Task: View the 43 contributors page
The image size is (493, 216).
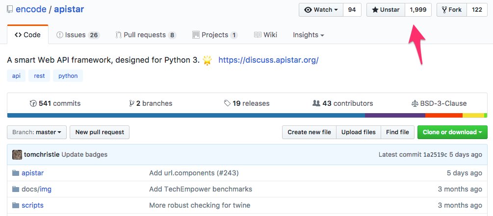Action: pyautogui.click(x=342, y=103)
